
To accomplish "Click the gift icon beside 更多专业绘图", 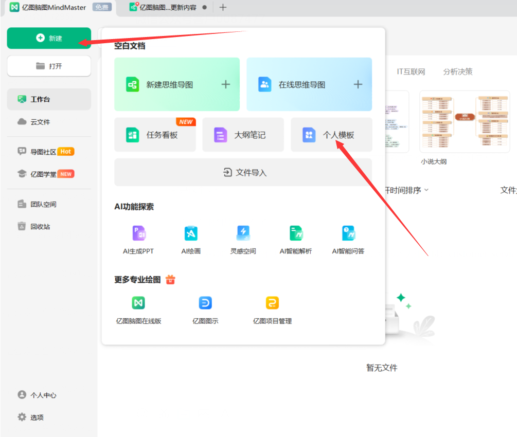I will (x=170, y=280).
